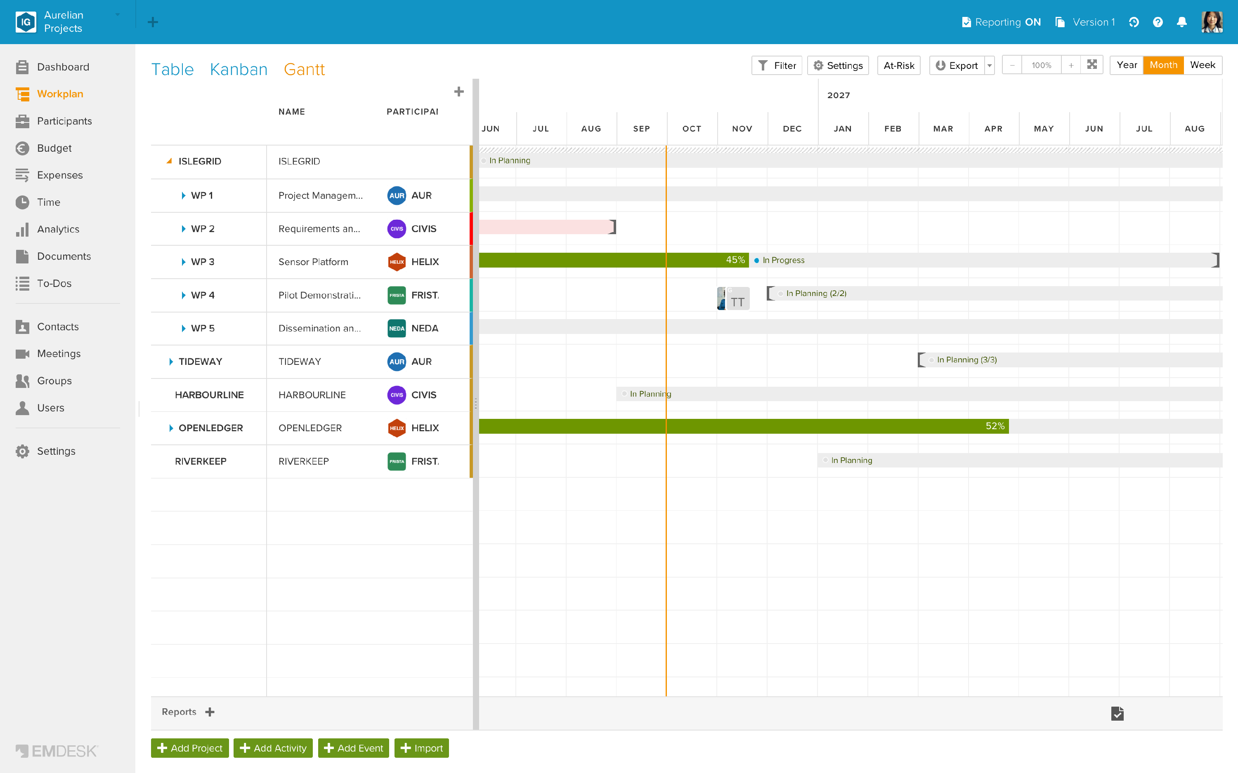Expand WP 4

[x=183, y=296]
